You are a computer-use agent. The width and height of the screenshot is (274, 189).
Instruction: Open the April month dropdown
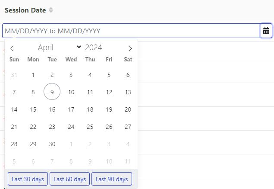pos(59,48)
